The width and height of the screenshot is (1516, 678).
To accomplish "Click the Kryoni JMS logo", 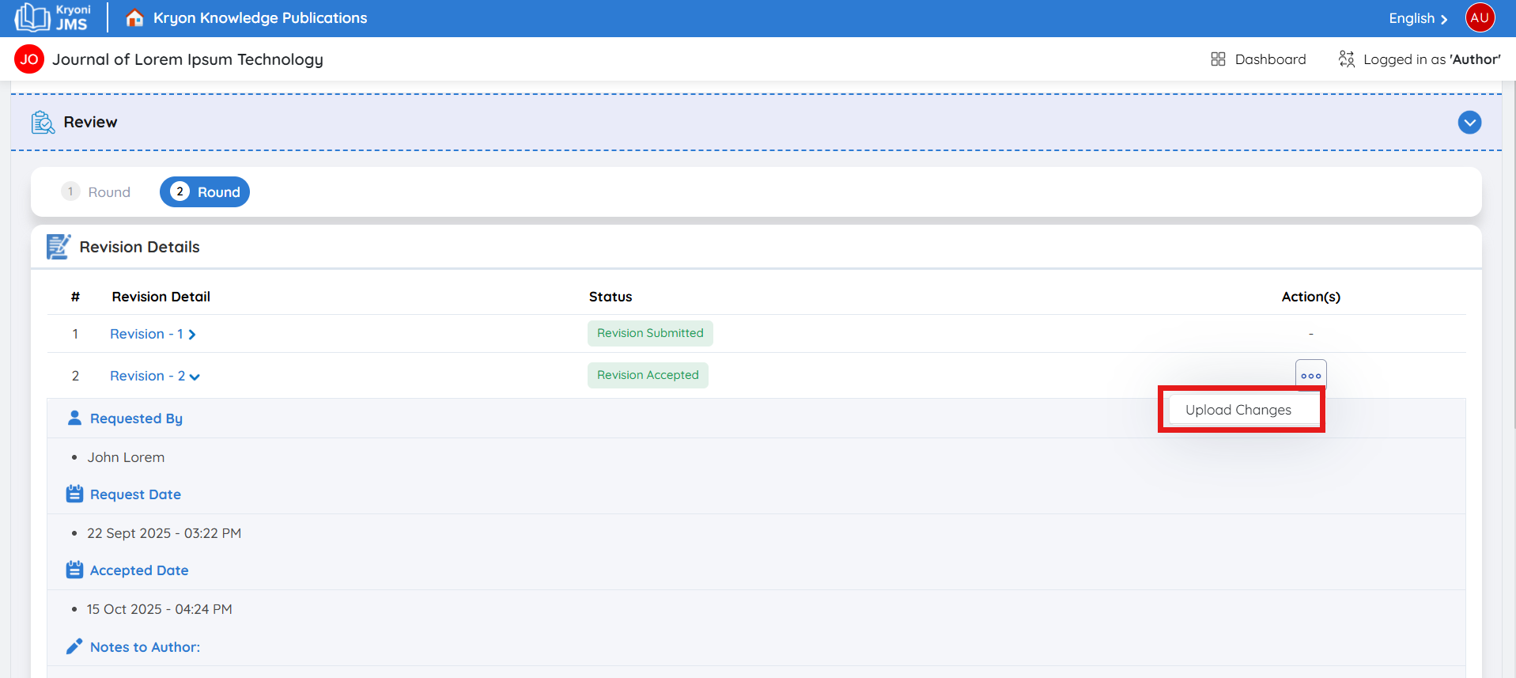I will (52, 17).
